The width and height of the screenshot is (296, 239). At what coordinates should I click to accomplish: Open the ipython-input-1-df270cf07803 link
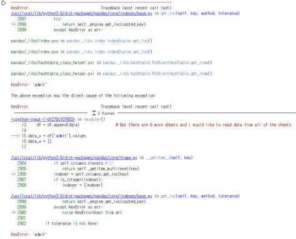click(x=43, y=119)
